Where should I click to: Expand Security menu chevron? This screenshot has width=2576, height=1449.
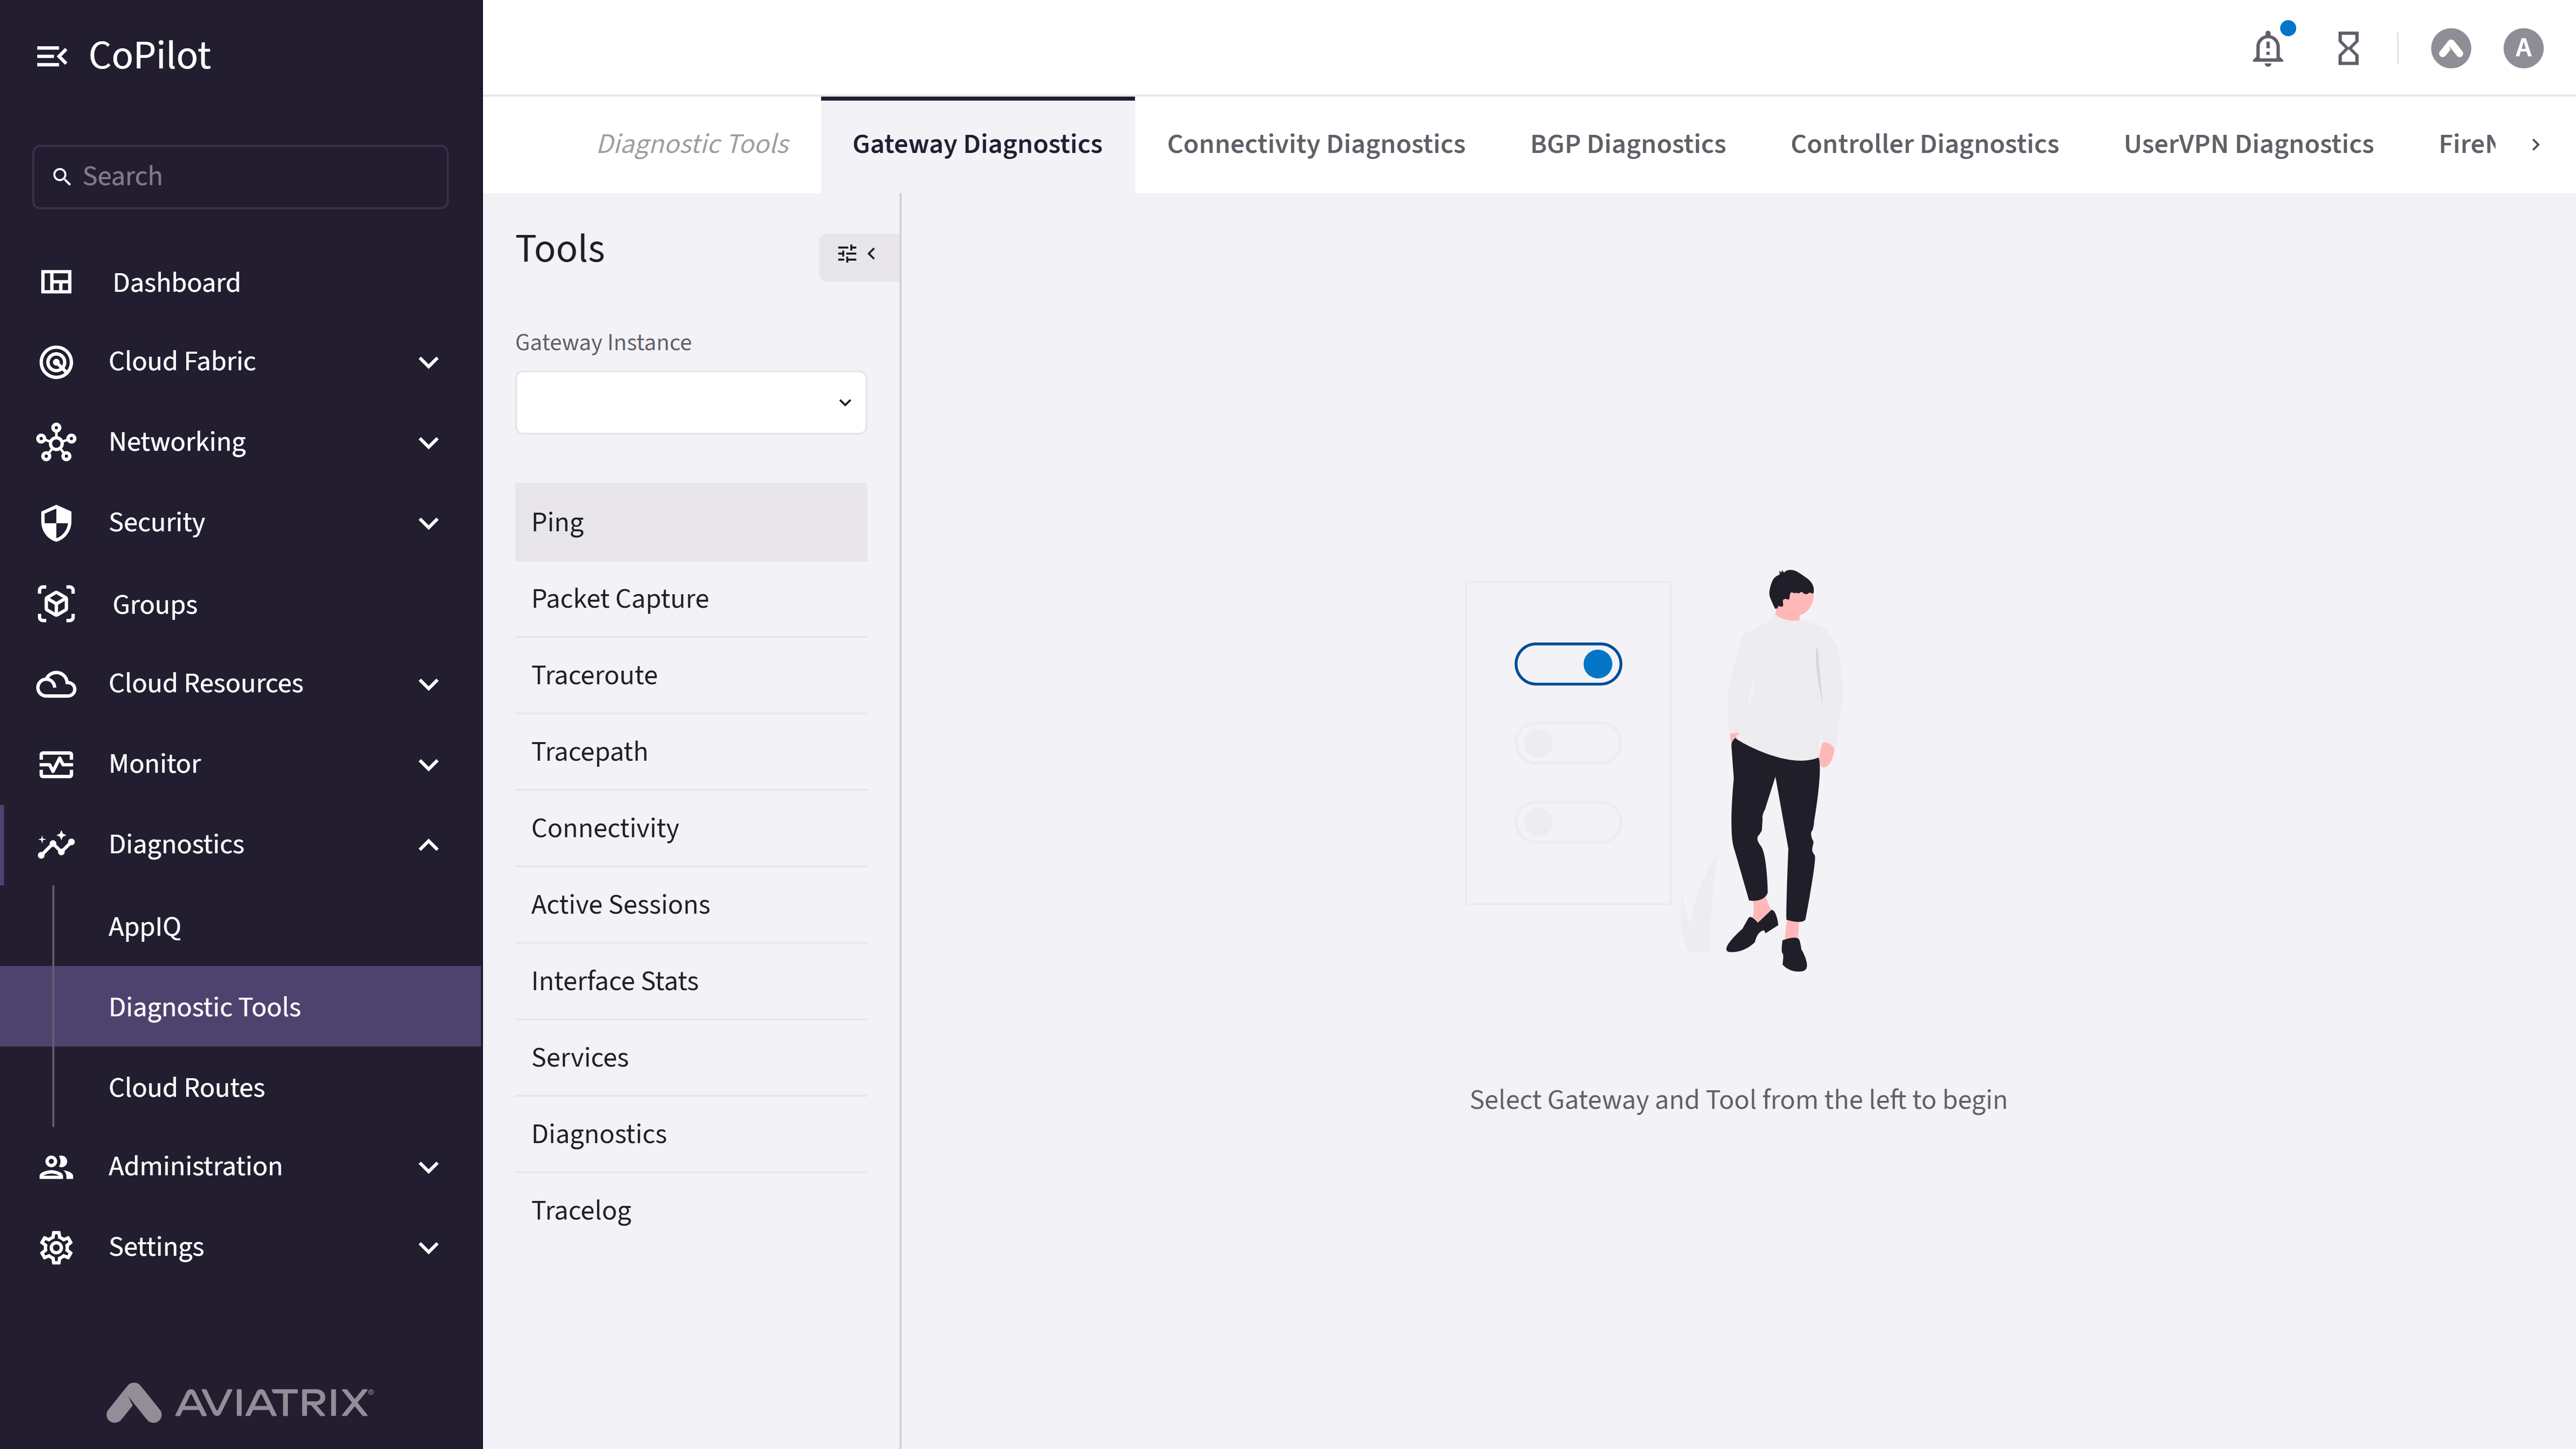429,524
